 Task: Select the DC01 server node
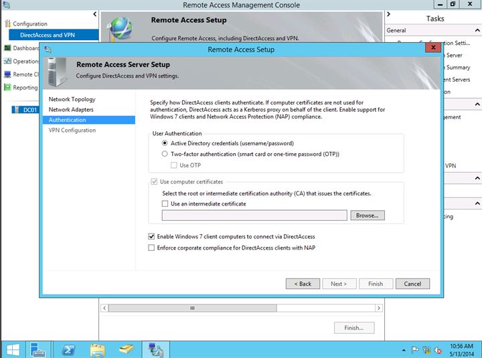(x=26, y=110)
